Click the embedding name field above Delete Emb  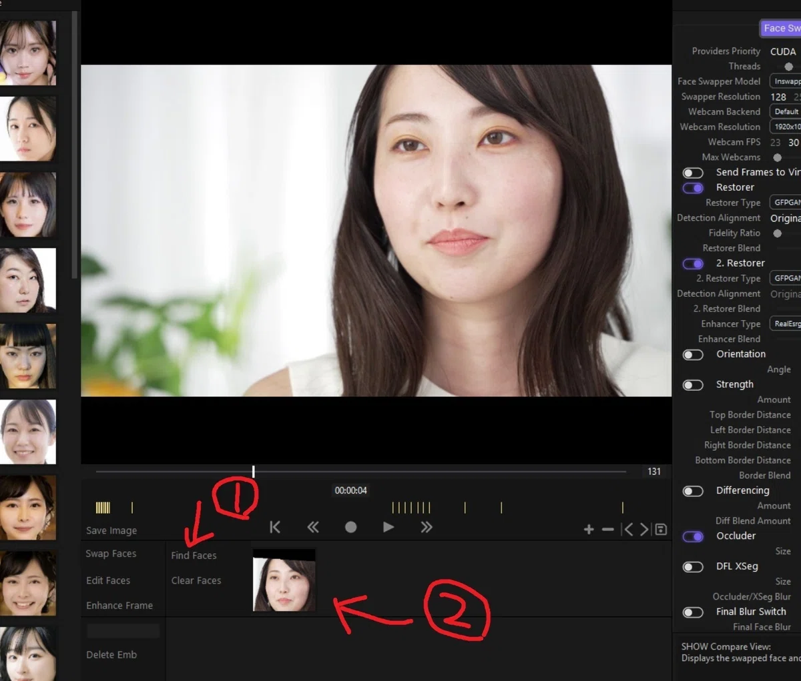pyautogui.click(x=123, y=630)
